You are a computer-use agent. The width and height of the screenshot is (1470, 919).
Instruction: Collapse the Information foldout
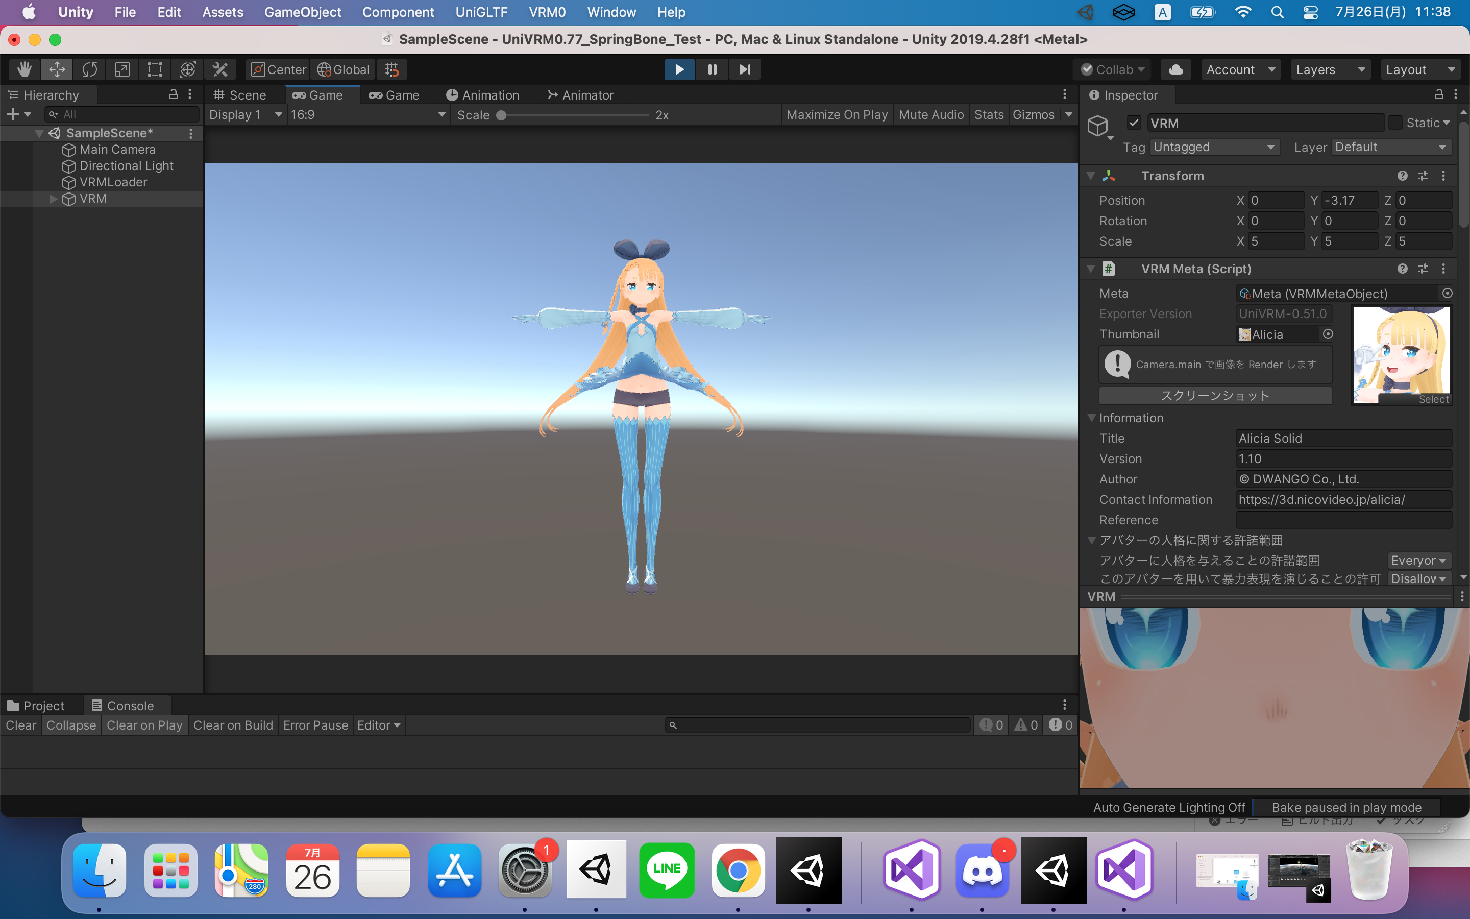[x=1092, y=418]
